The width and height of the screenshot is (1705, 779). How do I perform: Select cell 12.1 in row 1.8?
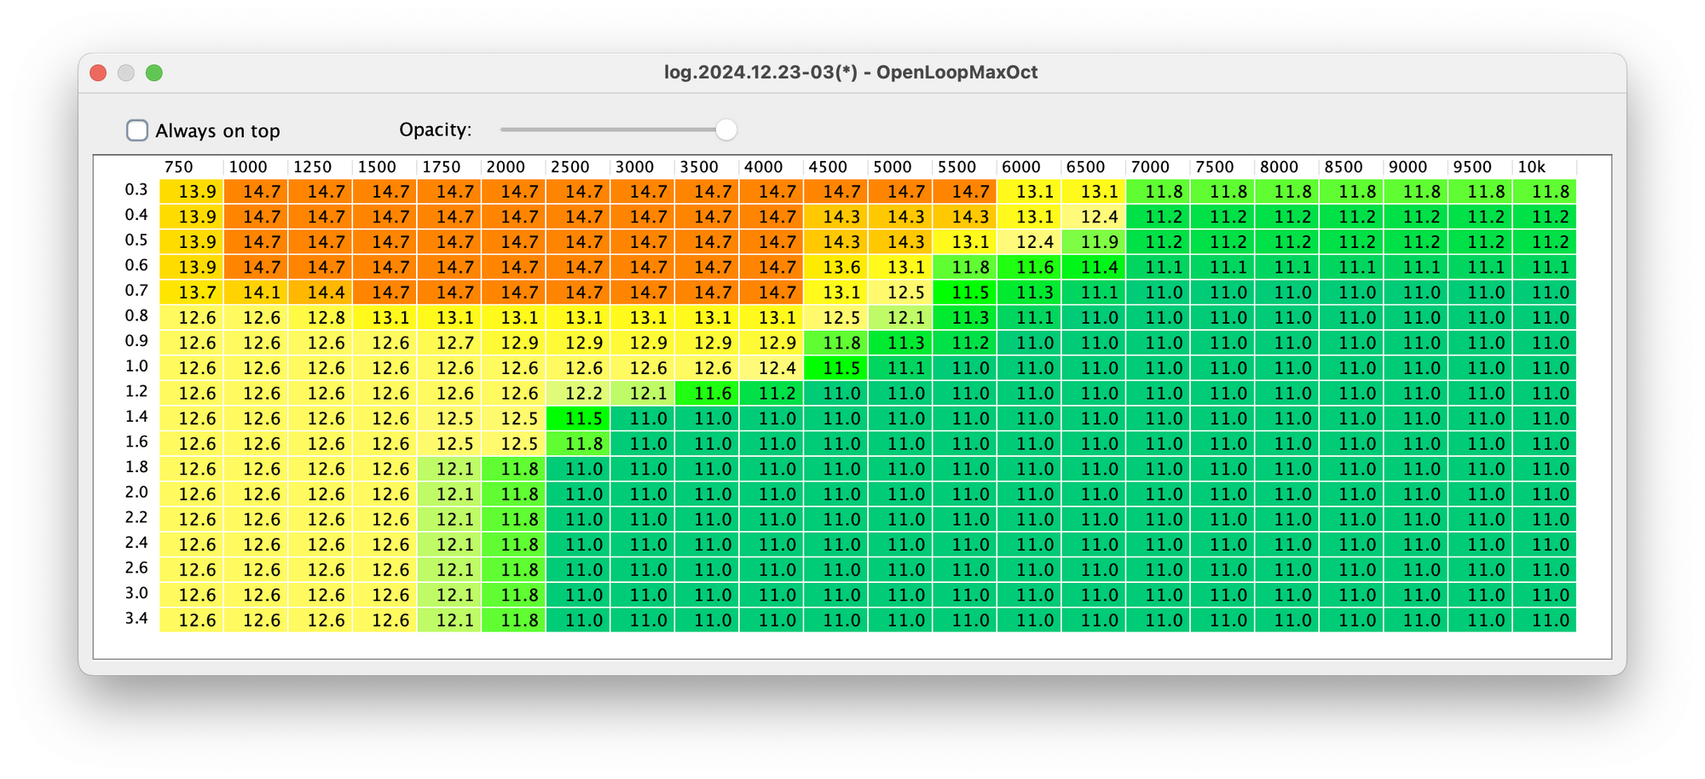pyautogui.click(x=449, y=469)
